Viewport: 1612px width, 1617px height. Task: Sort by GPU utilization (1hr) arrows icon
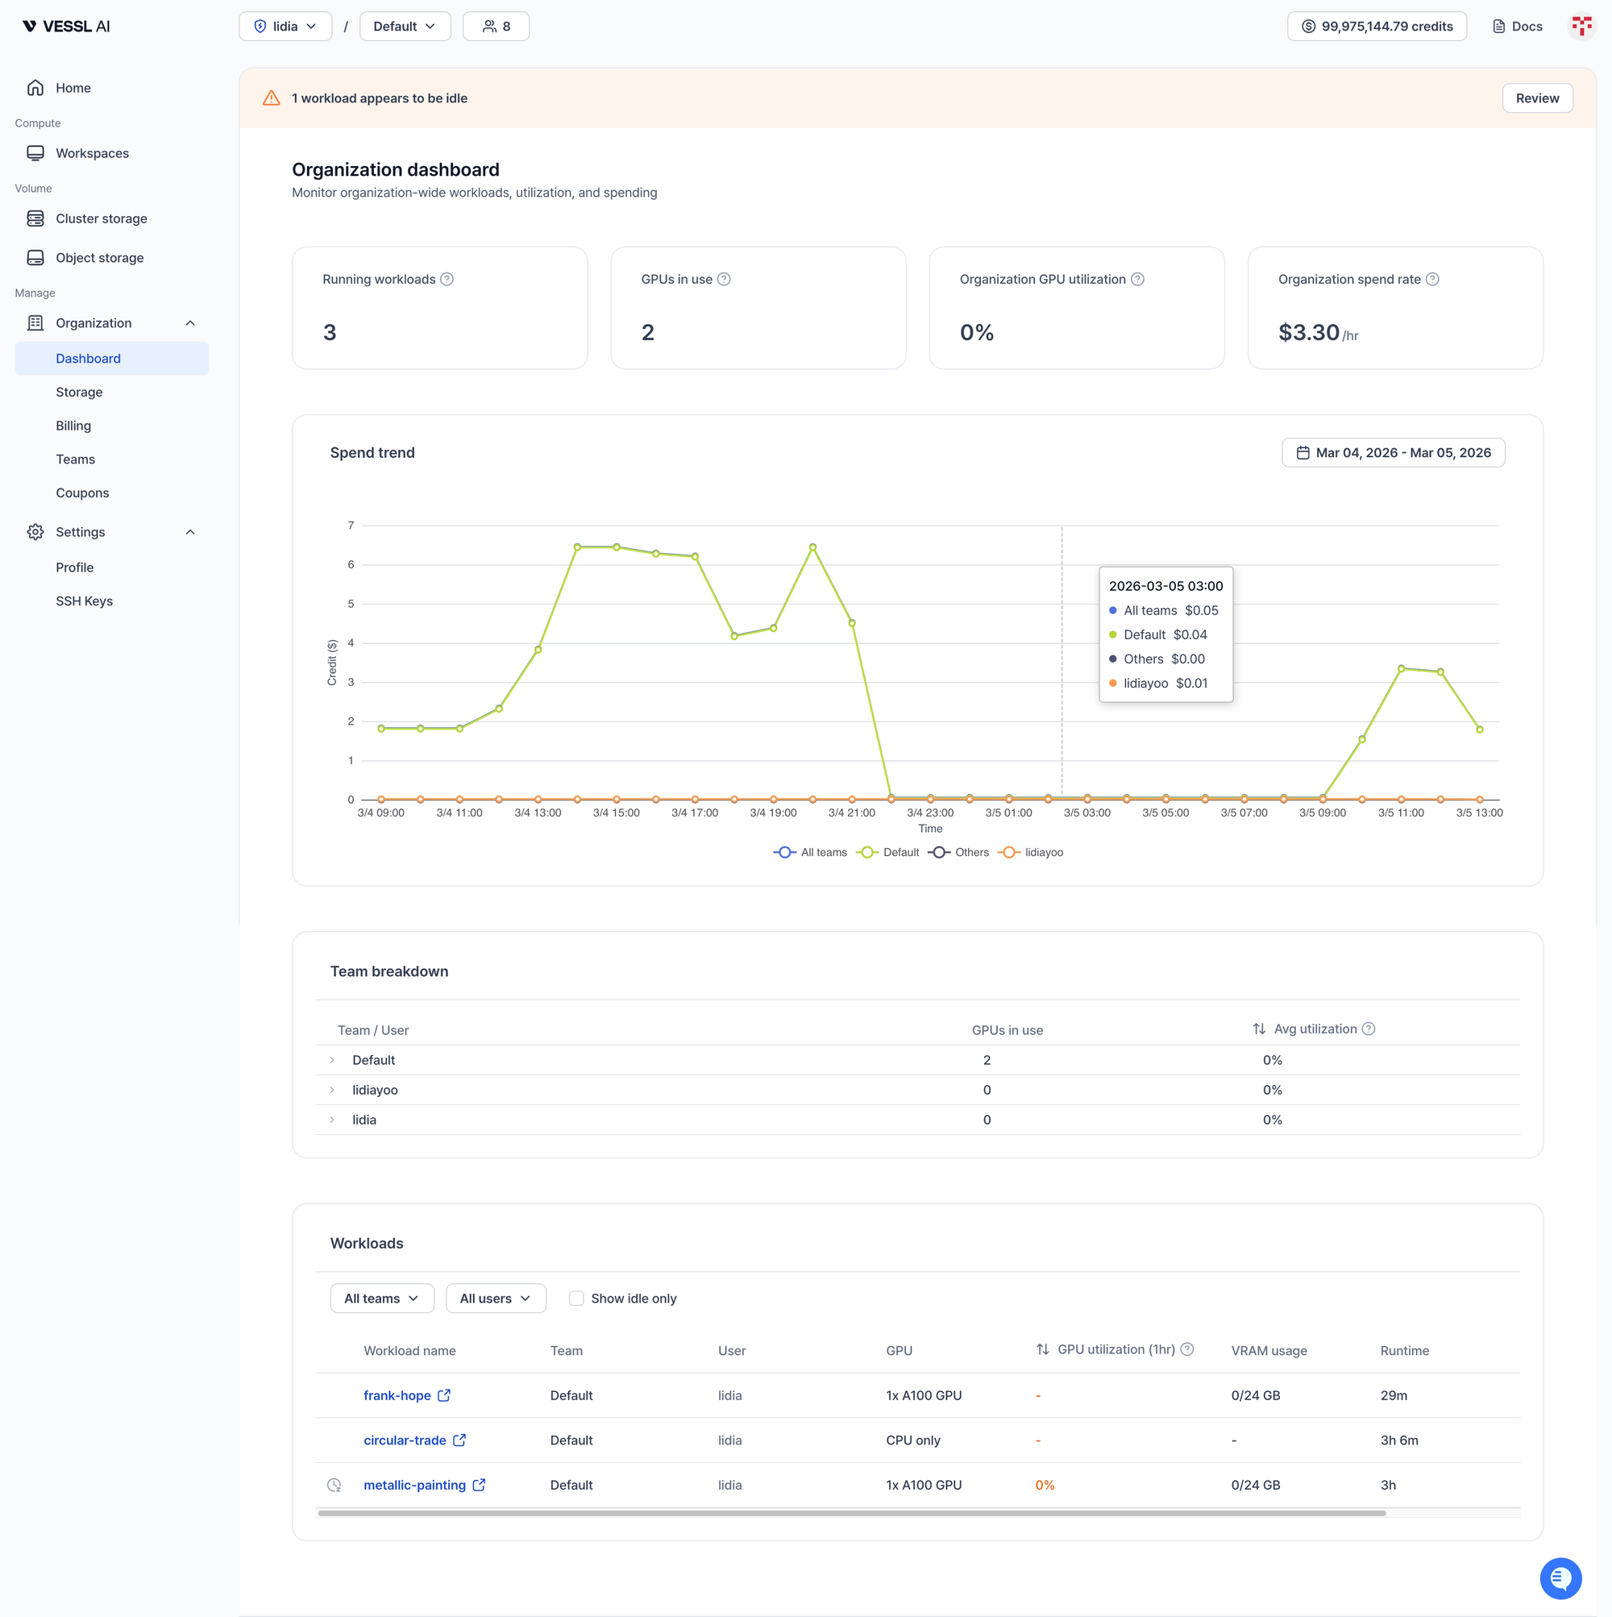(1042, 1349)
